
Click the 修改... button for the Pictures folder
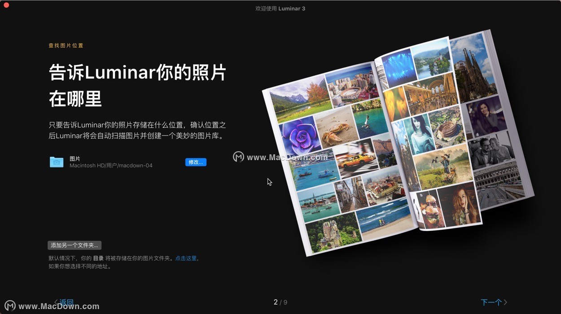(196, 162)
